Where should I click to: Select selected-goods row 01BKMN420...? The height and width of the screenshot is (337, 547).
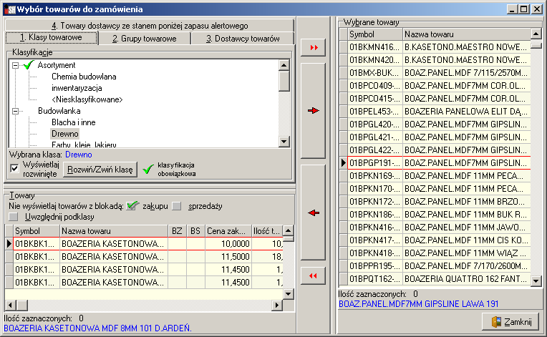pos(435,60)
